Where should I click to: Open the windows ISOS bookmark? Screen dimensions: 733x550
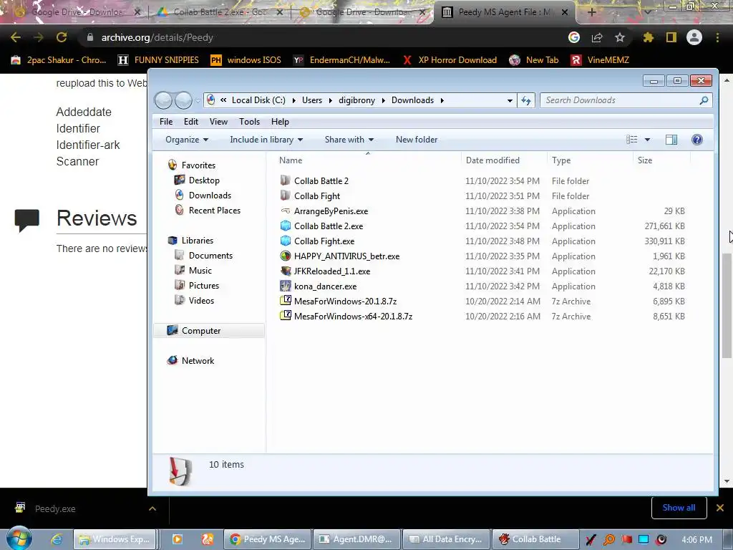(246, 60)
